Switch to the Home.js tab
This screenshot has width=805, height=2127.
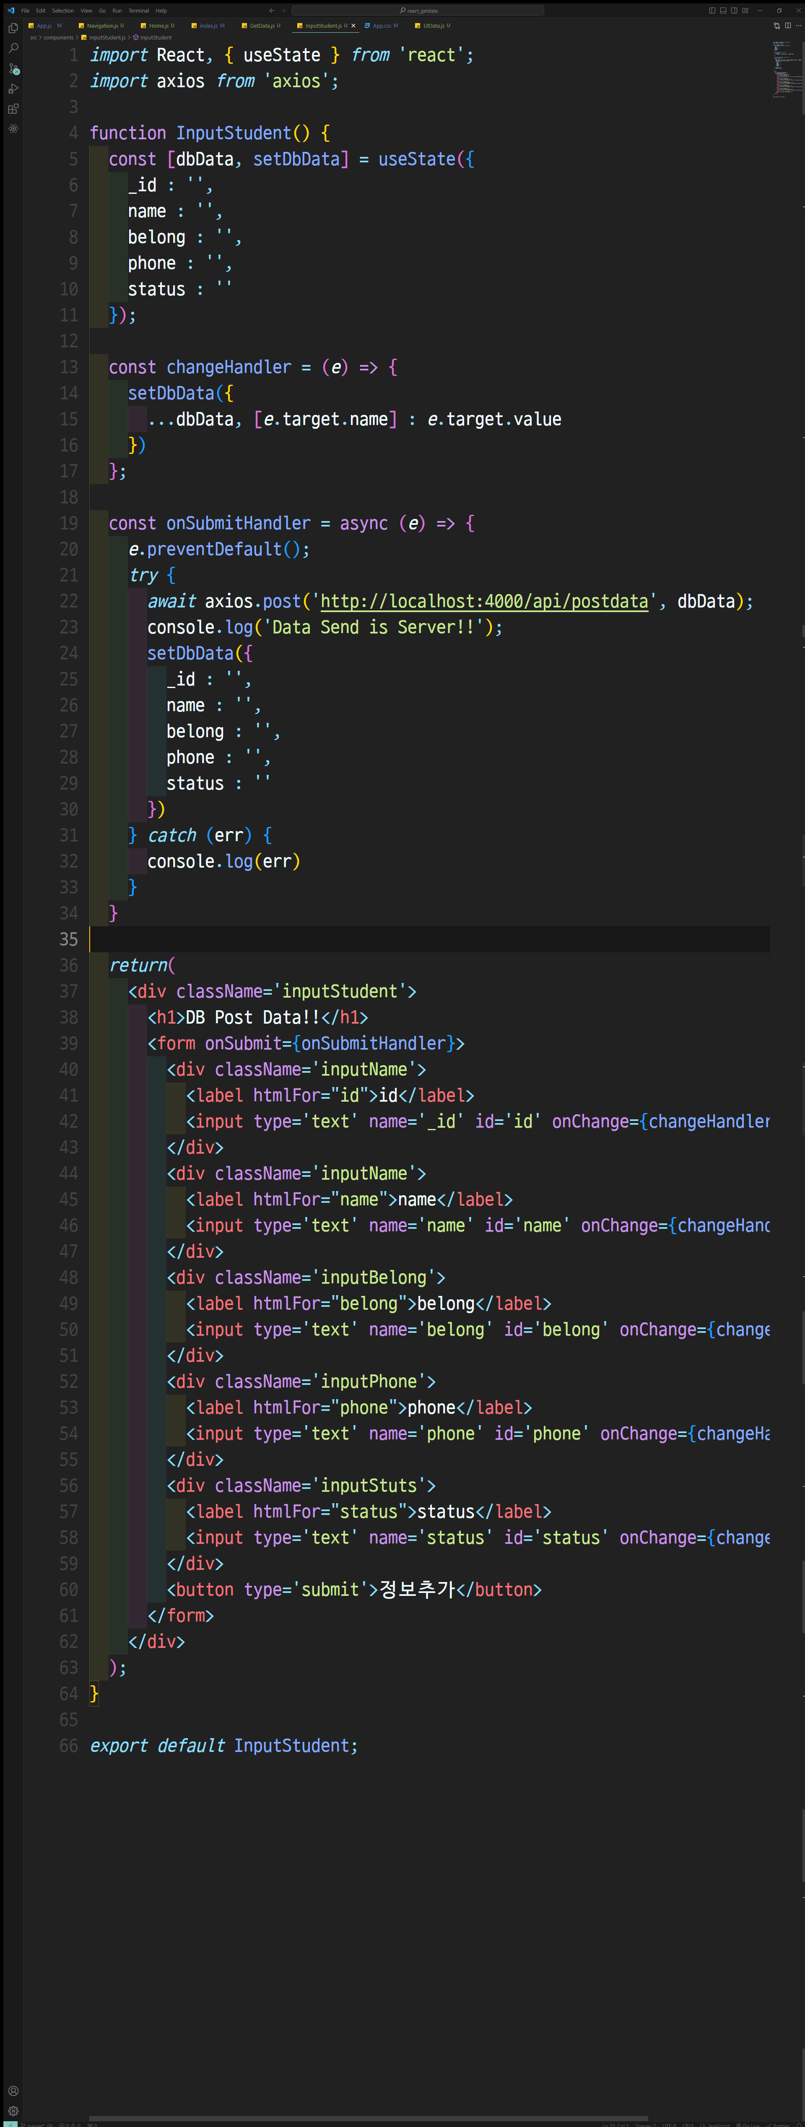158,26
